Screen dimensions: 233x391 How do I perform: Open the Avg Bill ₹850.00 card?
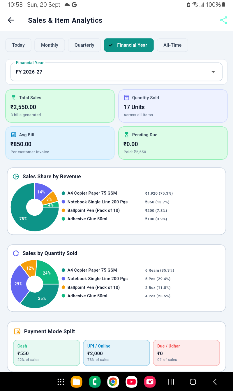(60, 143)
